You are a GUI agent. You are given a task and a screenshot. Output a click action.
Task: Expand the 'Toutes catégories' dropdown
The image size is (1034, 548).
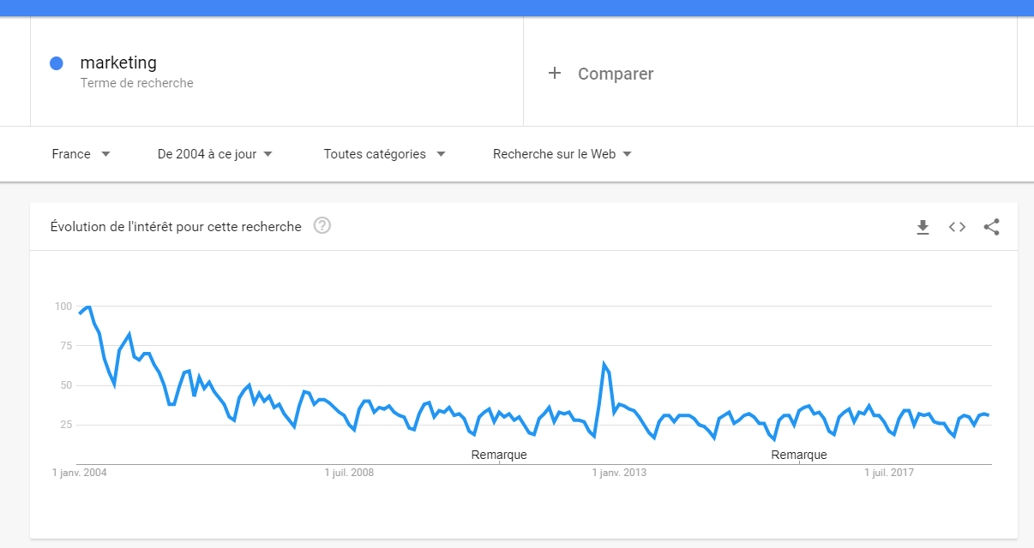(x=384, y=154)
